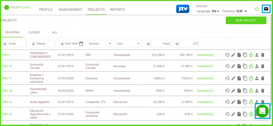The height and width of the screenshot is (126, 273).
Task: Change Language using EN dropdown
Action: [215, 11]
